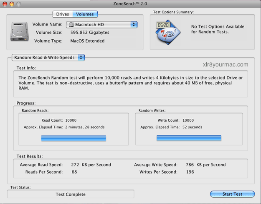
Task: Click the Test Results section label
Action: pos(30,156)
